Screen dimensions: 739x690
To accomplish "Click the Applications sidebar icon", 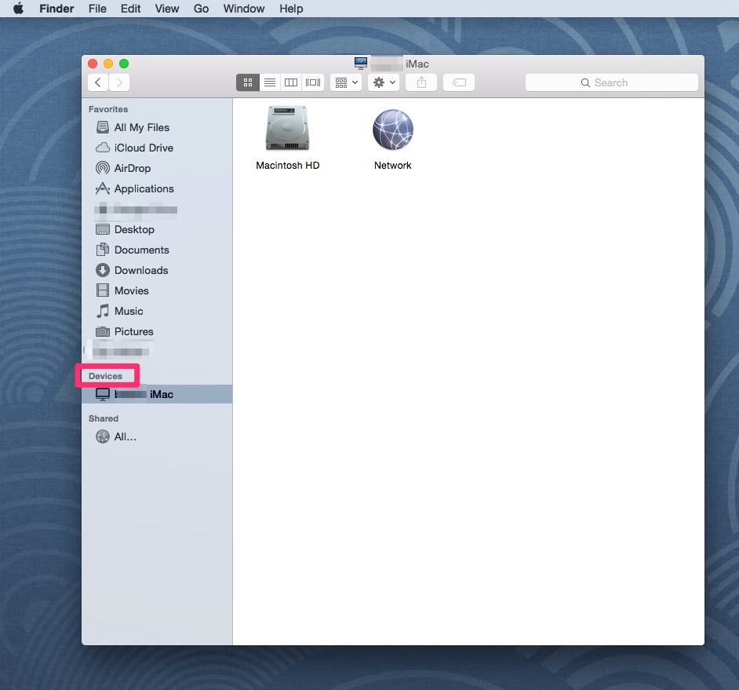I will coord(102,188).
